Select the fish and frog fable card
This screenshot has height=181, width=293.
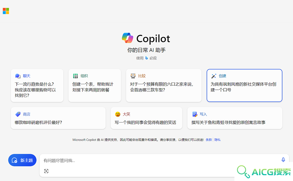pyautogui.click(x=235, y=118)
